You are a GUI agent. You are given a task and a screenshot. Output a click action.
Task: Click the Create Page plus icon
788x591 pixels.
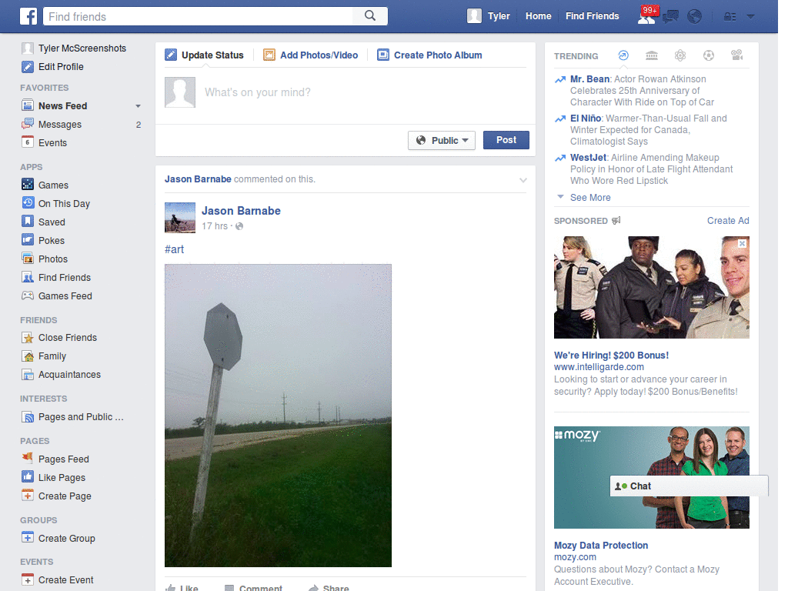coord(28,496)
